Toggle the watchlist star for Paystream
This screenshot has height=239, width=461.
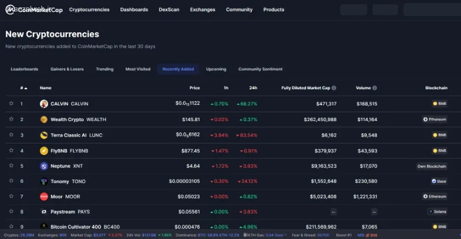click(x=11, y=211)
